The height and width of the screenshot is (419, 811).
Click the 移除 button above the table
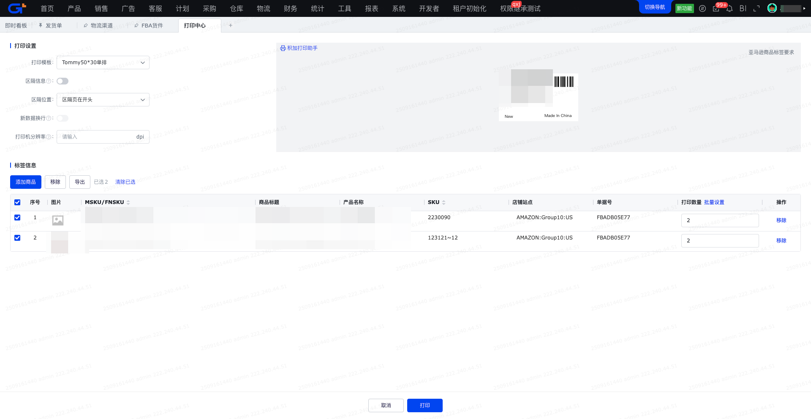tap(55, 182)
